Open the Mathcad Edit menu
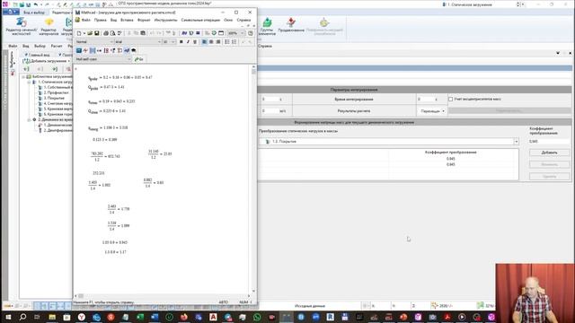Screen dimensions: 575x323 point(100,20)
